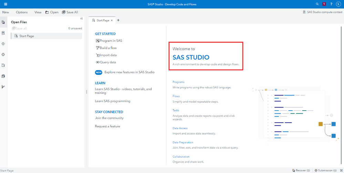Select the Open Files sidebar icon
Viewport: 344px width, 173px height.
[x=3, y=22]
